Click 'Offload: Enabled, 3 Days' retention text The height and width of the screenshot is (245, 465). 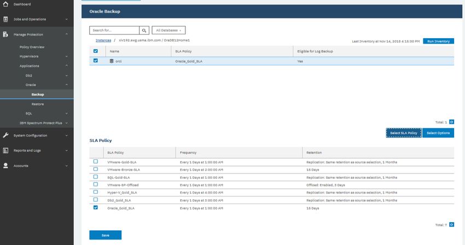pos(326,185)
